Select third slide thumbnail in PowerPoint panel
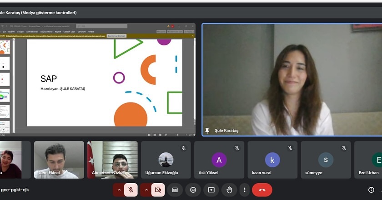The height and width of the screenshot is (200, 382). pos(5,79)
